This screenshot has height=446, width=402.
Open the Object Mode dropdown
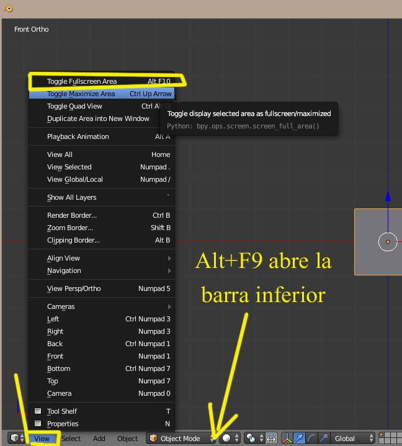point(181,438)
